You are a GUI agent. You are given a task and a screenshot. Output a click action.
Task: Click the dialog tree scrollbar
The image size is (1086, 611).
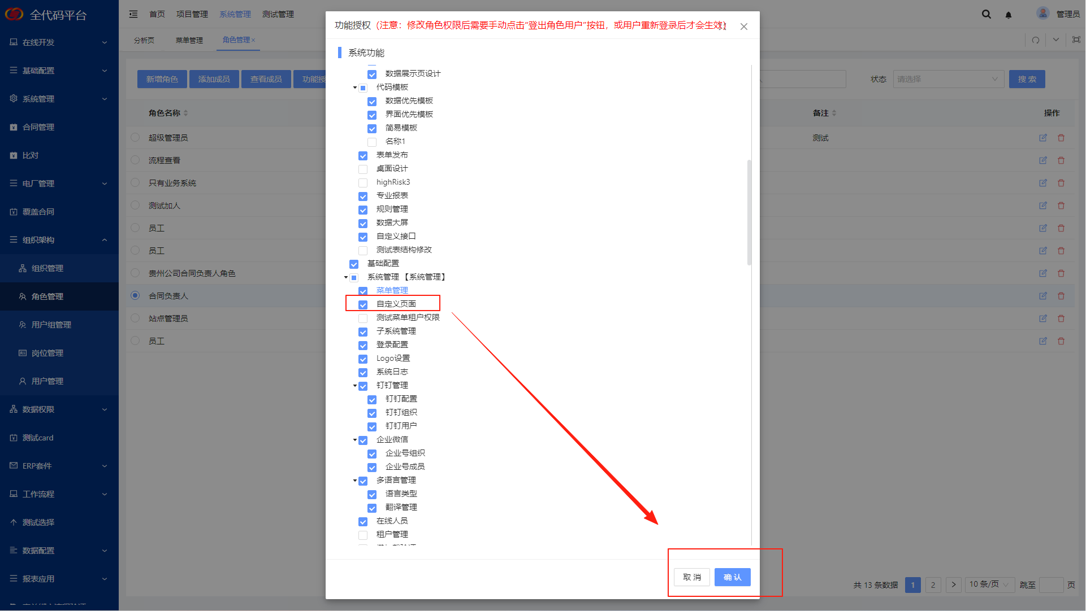click(749, 212)
